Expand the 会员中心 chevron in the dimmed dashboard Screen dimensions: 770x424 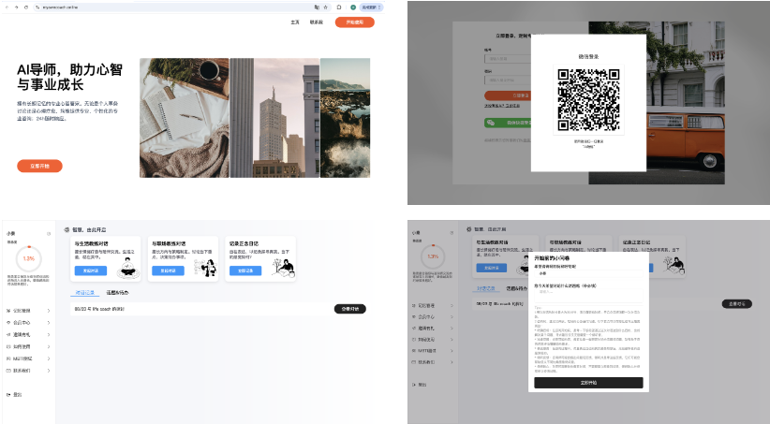(x=452, y=317)
